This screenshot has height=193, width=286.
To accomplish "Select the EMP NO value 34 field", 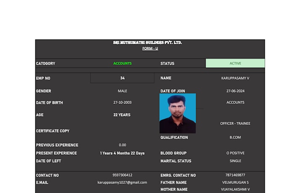I will coord(122,78).
